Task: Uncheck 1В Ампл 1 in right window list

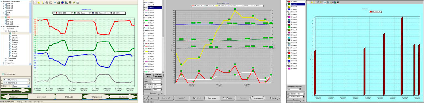Action: pos(287,2)
